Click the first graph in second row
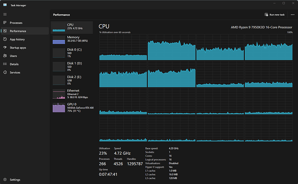298x184 pixels. [x=123, y=74]
